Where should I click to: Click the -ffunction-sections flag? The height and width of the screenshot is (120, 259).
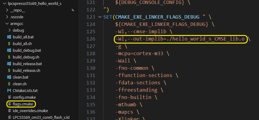tap(144, 76)
